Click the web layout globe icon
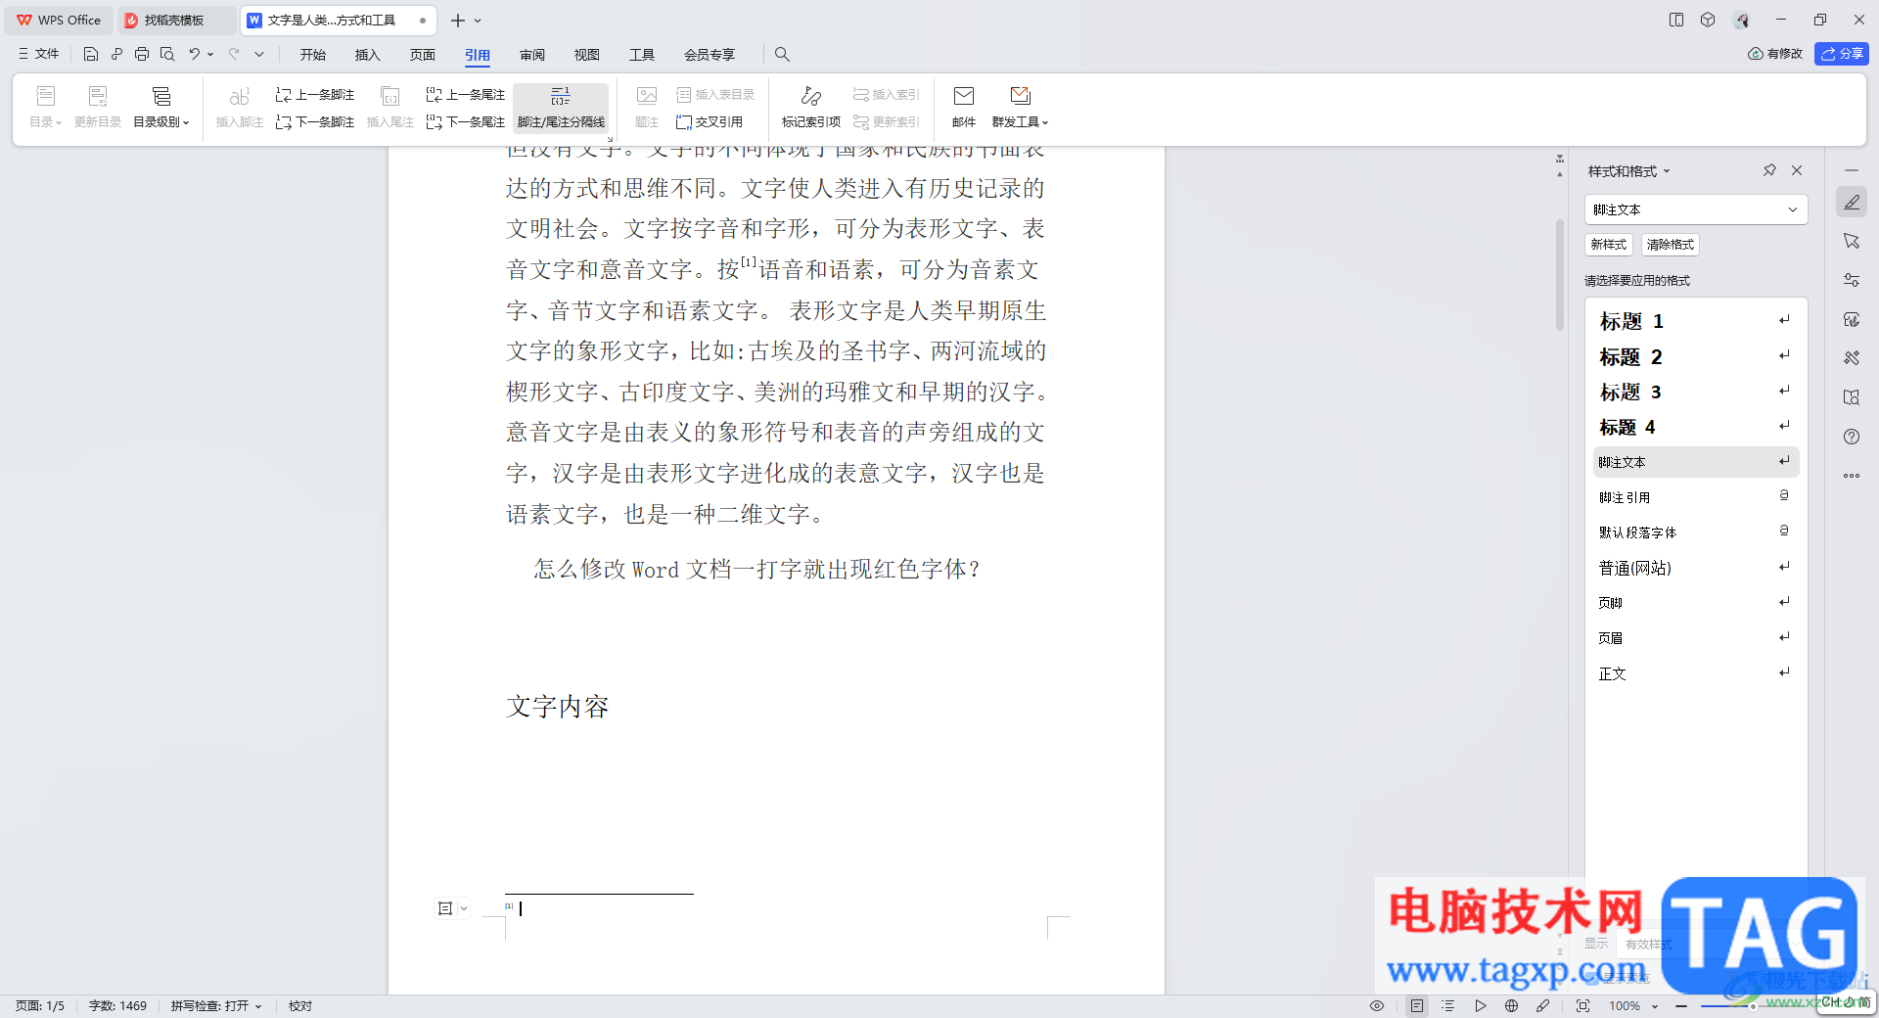Viewport: 1879px width, 1018px height. point(1512,1006)
